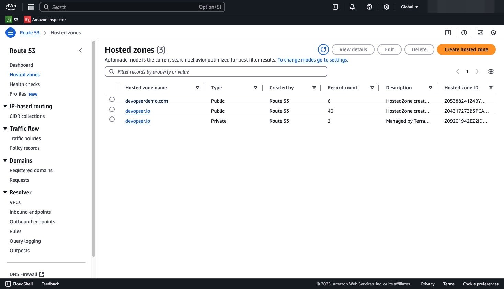Click the AWS search box
Image resolution: width=504 pixels, height=289 pixels.
pyautogui.click(x=132, y=7)
